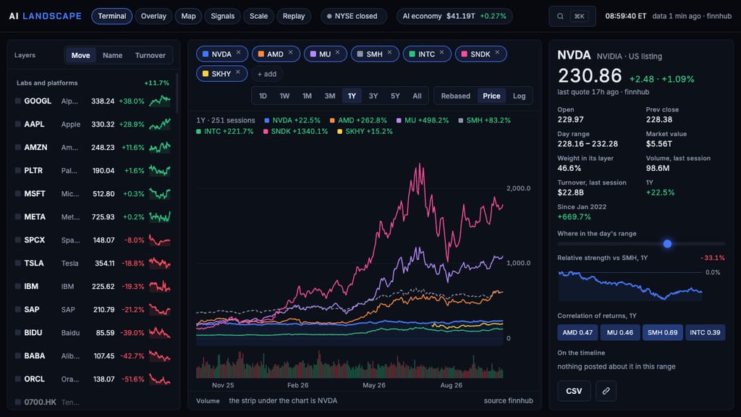Switch to the Overlay tab
The image size is (741, 417).
(153, 16)
